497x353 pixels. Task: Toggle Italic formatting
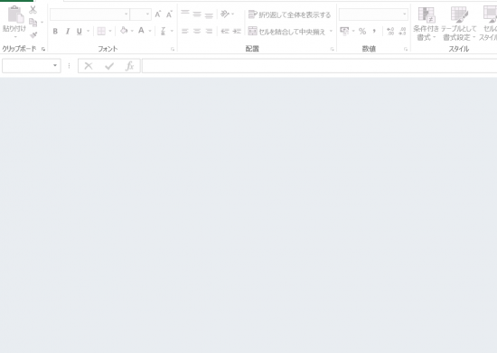point(68,31)
